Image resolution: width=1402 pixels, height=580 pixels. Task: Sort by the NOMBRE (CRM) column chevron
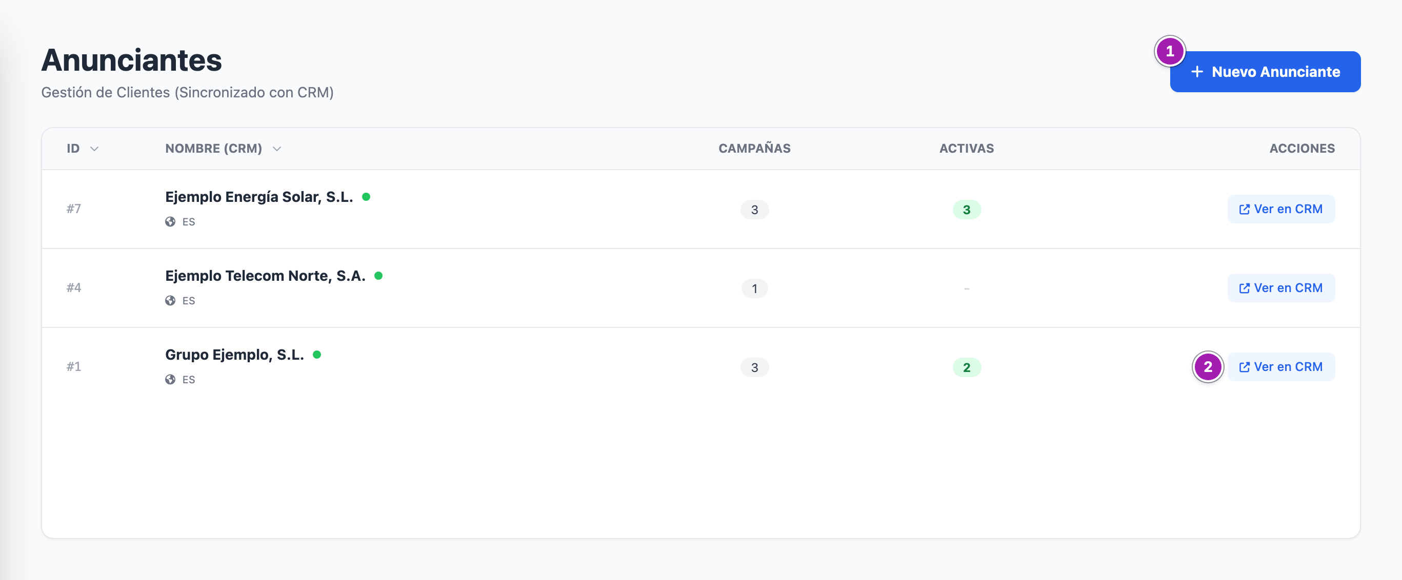(276, 149)
